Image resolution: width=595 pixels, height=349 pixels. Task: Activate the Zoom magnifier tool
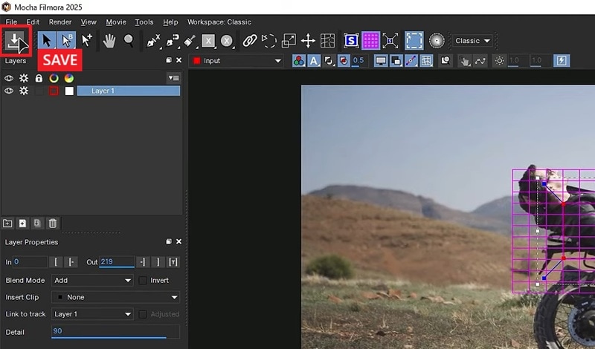tap(129, 41)
